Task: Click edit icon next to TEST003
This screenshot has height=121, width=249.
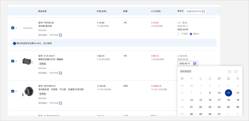Action: tap(61, 35)
